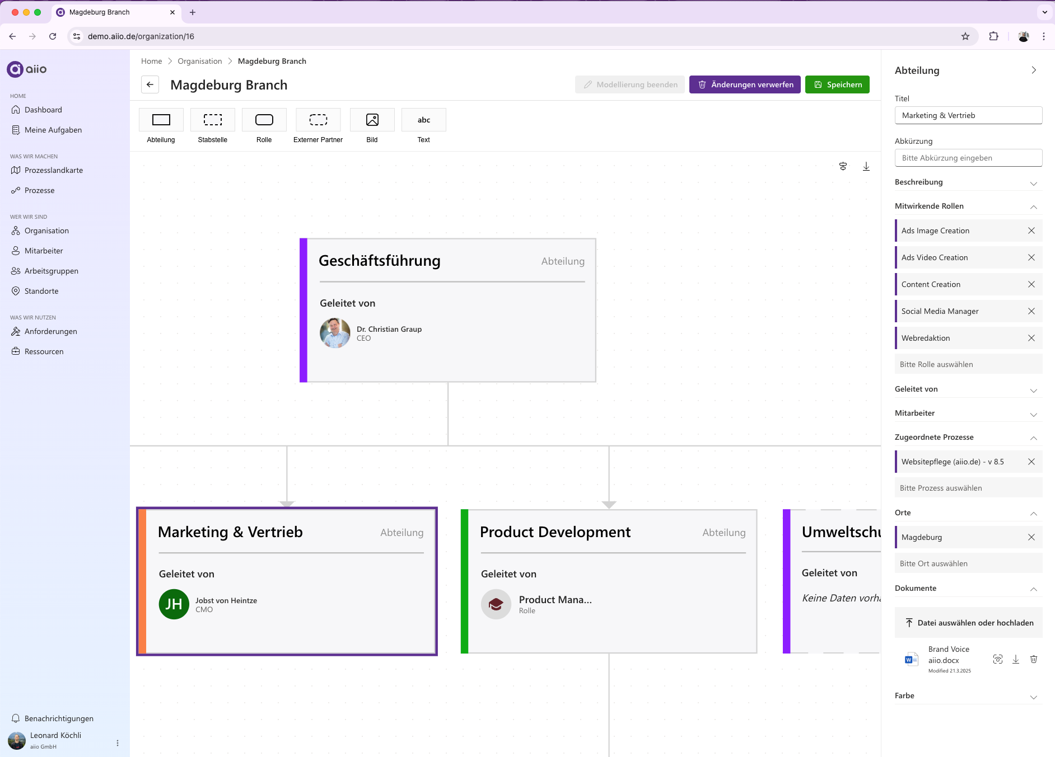
Task: Collapse the Mitwirkende Rollen section
Action: pyautogui.click(x=1034, y=206)
